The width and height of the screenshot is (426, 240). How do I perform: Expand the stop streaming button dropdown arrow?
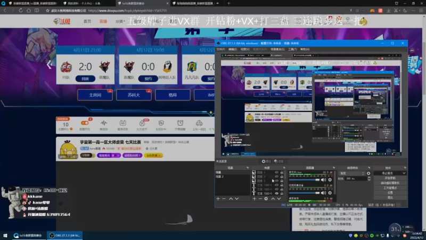(404, 173)
